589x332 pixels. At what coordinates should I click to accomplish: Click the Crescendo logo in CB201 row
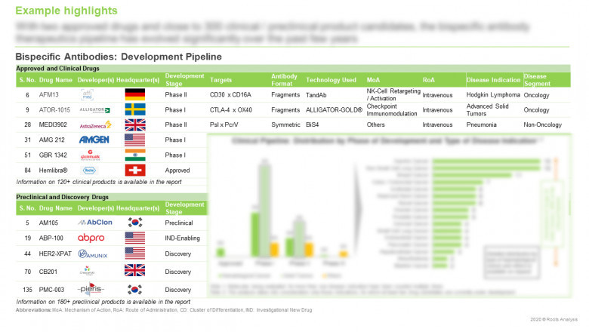(87, 270)
